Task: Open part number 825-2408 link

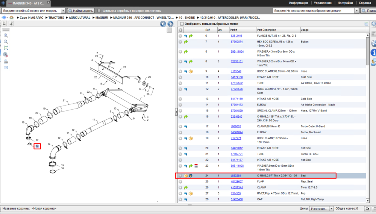Action: click(x=237, y=36)
